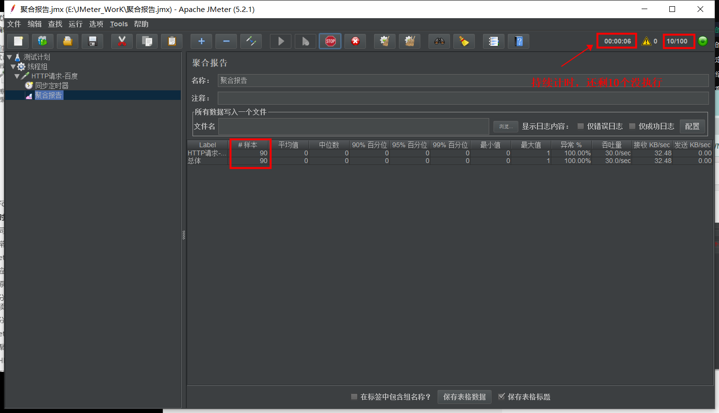Image resolution: width=719 pixels, height=413 pixels.
Task: Save the test plan via toolbar icon
Action: coord(92,41)
